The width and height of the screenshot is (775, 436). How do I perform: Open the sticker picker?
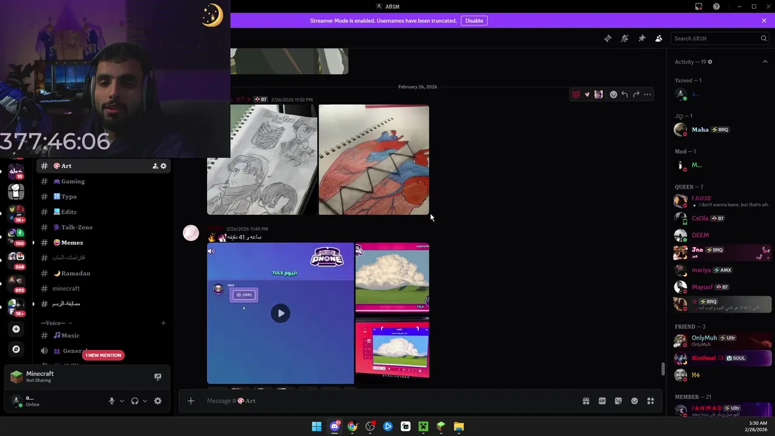[618, 401]
